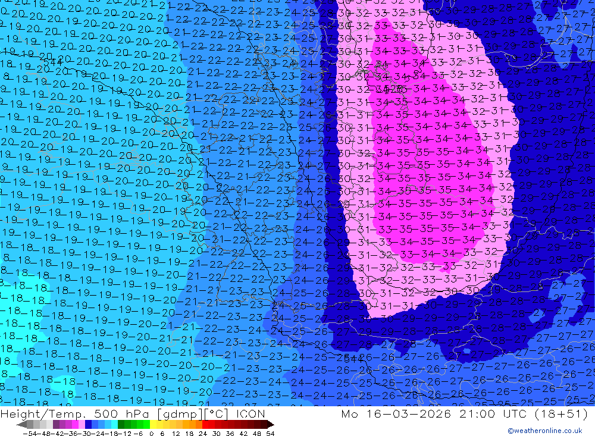
Task: Pick the cyan legend swatch near -18
Action: [114, 424]
